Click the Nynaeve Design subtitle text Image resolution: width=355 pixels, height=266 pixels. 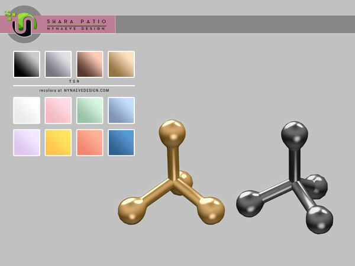(x=76, y=28)
